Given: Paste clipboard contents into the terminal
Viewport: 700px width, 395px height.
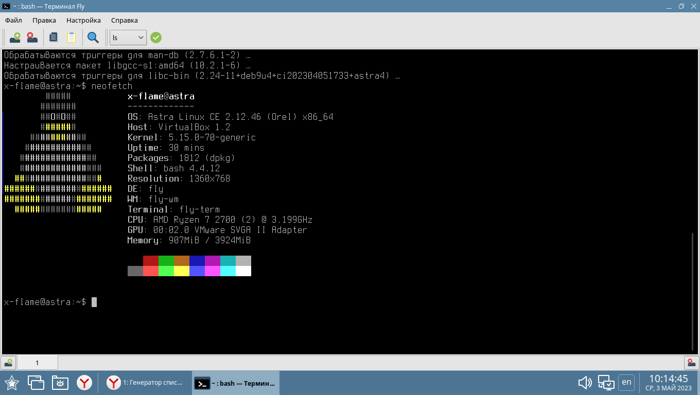Looking at the screenshot, I should pos(72,38).
